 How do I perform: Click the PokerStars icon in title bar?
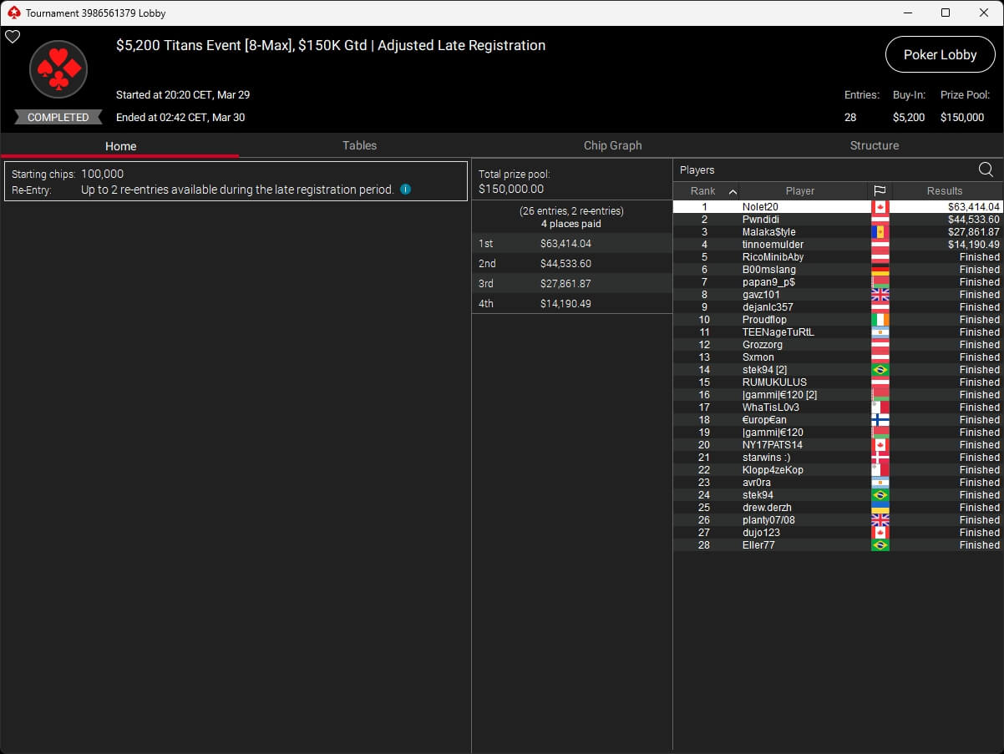click(x=13, y=13)
